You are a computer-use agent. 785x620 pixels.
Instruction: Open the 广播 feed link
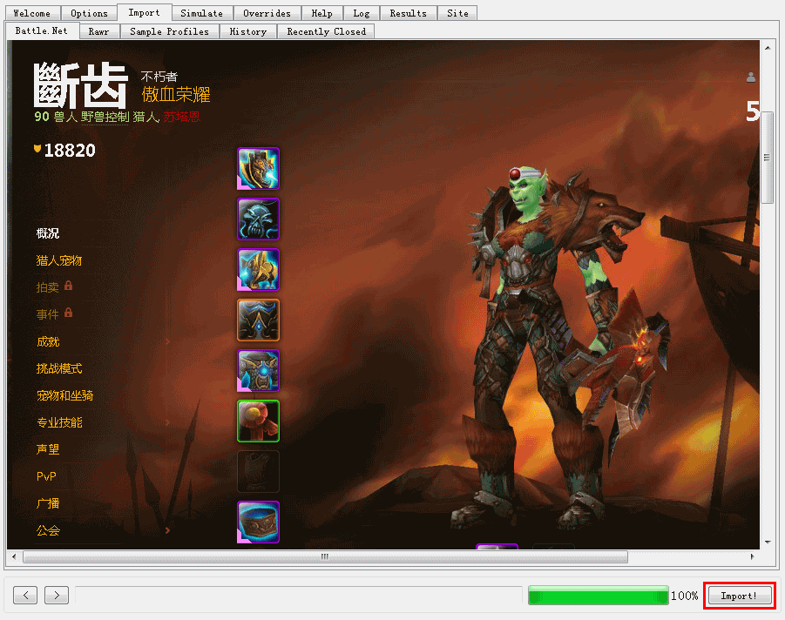[x=48, y=503]
